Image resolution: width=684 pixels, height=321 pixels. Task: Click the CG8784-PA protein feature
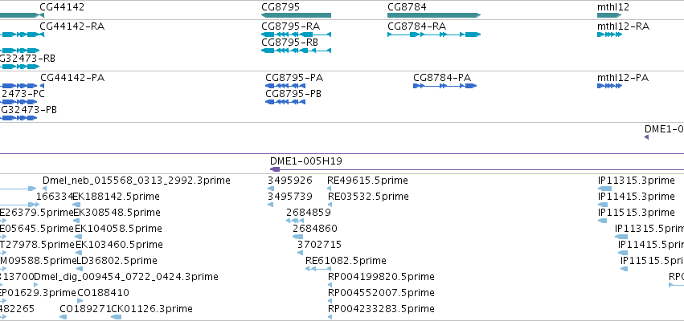tap(445, 86)
